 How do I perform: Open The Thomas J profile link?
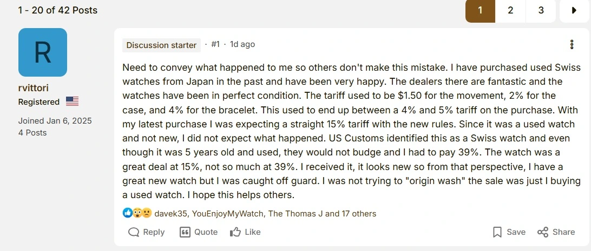(295, 213)
